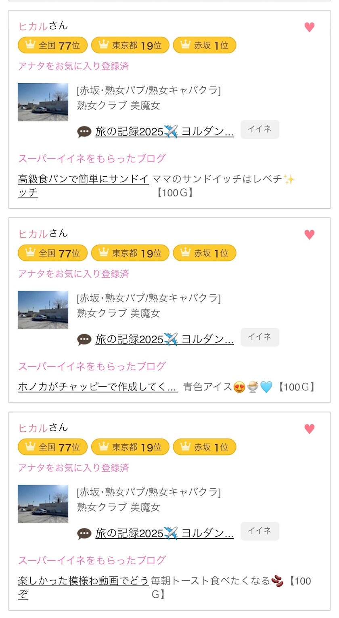Click 赤坂 1位 crown badge in top card

pos(204,45)
